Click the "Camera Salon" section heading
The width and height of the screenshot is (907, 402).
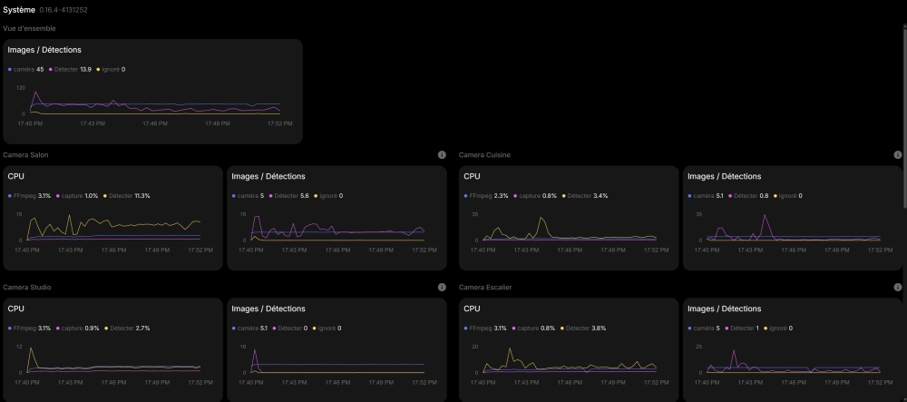coord(26,155)
